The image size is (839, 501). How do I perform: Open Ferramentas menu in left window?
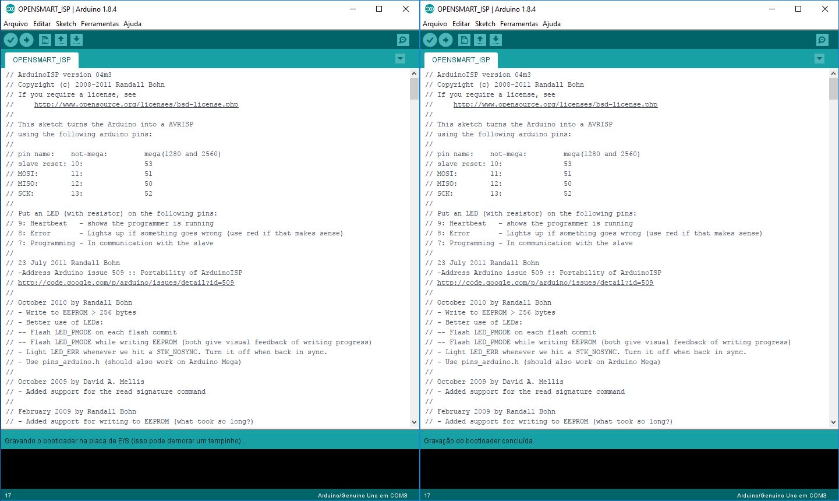[100, 24]
